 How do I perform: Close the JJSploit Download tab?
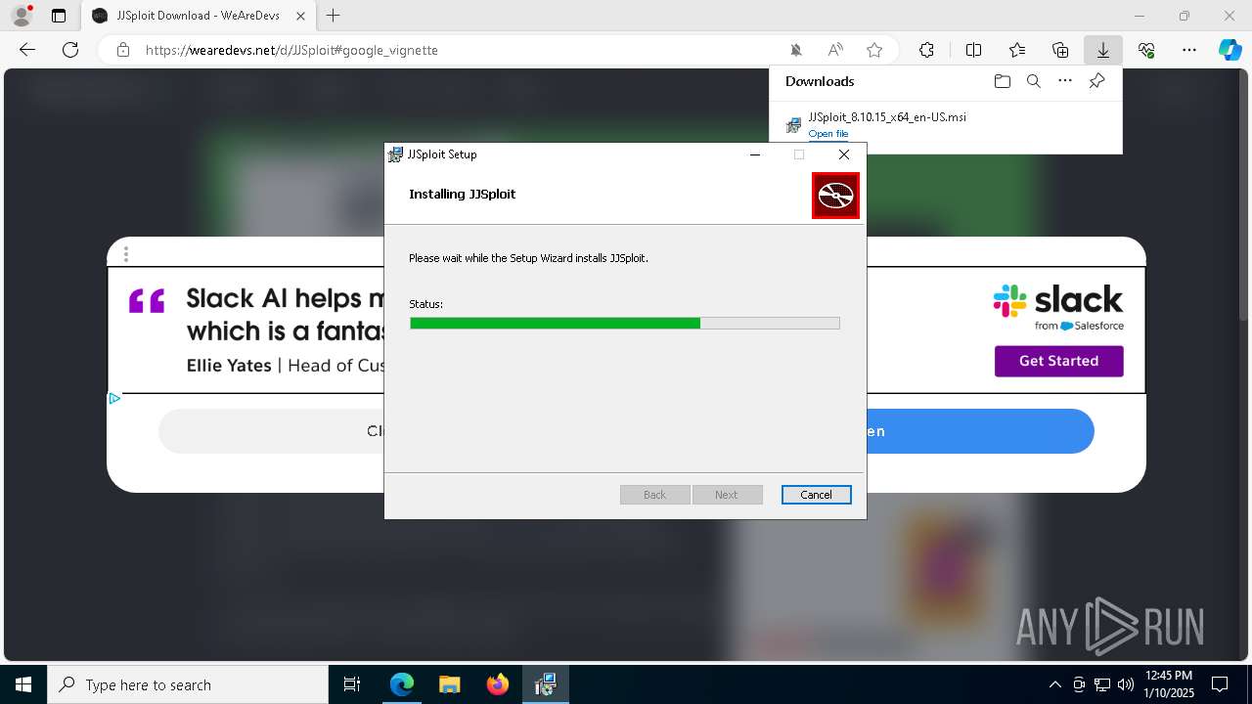click(x=300, y=16)
